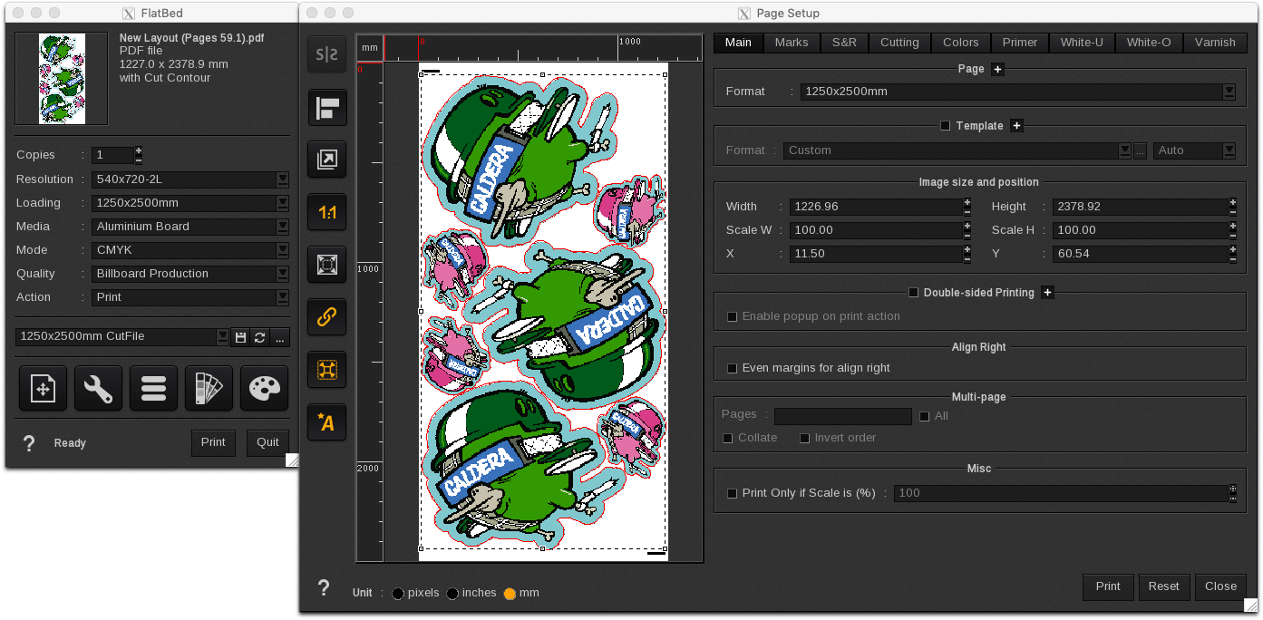Viewport: 1263px width, 620px height.
Task: Select the inches unit radio button
Action: point(453,593)
